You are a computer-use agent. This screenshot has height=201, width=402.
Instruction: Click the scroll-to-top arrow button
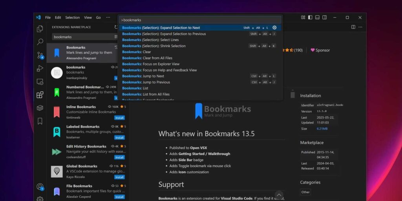279,195
